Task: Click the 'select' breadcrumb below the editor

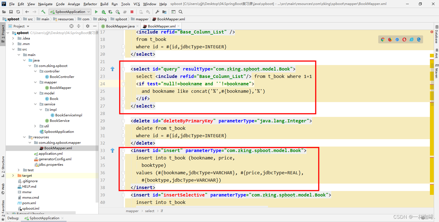Action: 150,211
